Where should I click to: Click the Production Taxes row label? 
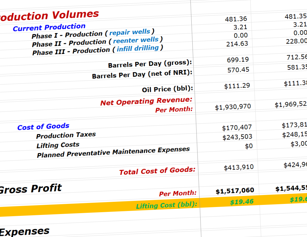click(66, 135)
